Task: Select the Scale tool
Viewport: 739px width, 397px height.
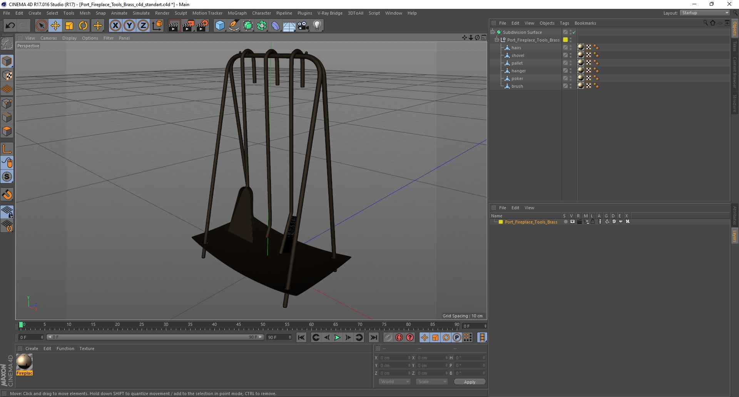Action: point(69,26)
